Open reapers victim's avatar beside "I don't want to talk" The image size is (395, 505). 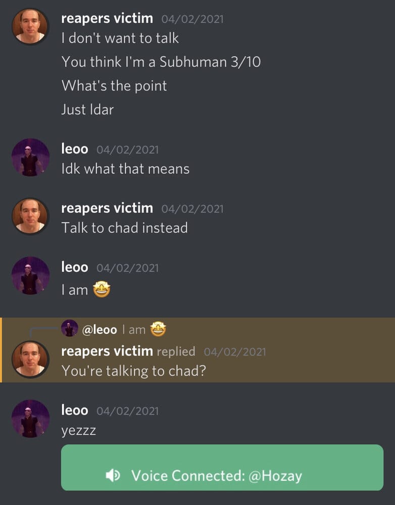(x=30, y=26)
